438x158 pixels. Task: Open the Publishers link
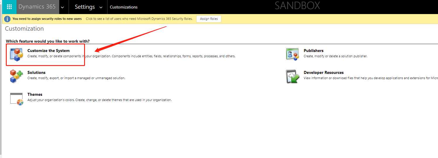[314, 51]
